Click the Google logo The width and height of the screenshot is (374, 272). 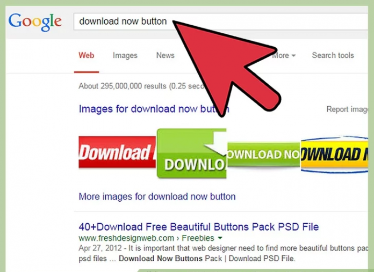point(35,21)
